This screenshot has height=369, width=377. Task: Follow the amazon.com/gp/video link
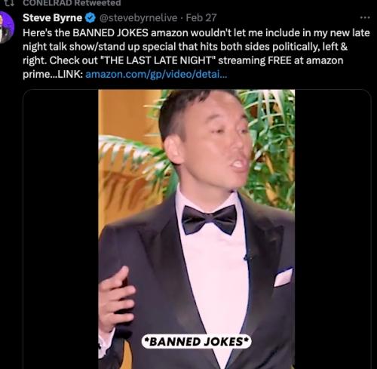click(x=156, y=75)
